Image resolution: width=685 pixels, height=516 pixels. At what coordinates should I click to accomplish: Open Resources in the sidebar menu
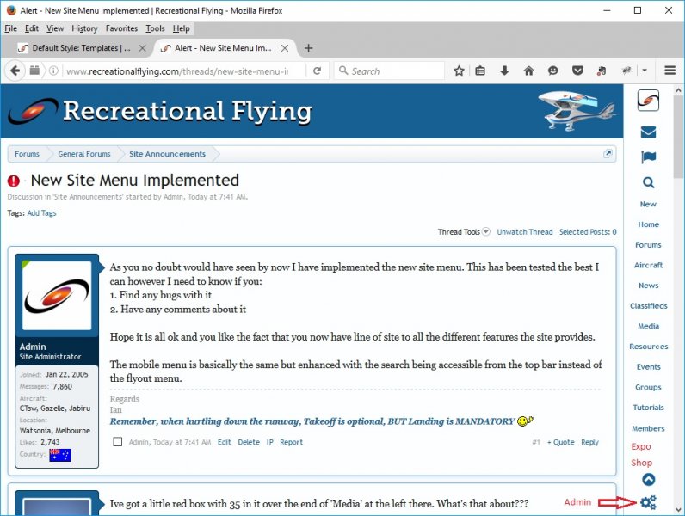[648, 347]
